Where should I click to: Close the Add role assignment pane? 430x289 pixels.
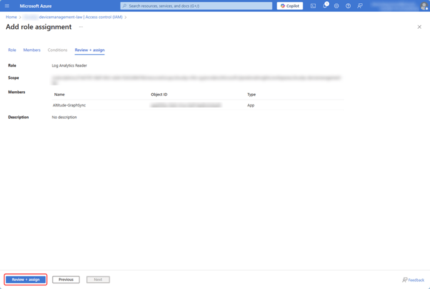(x=419, y=27)
